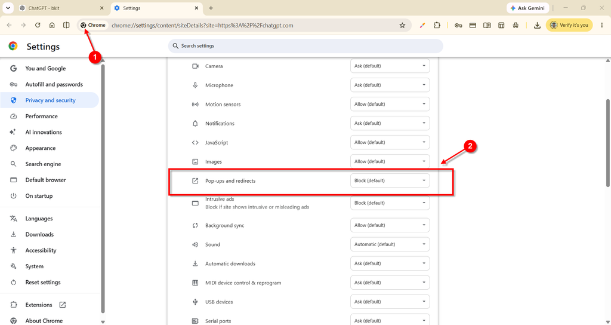Select Appearance in sidebar
The image size is (611, 325).
click(50, 148)
